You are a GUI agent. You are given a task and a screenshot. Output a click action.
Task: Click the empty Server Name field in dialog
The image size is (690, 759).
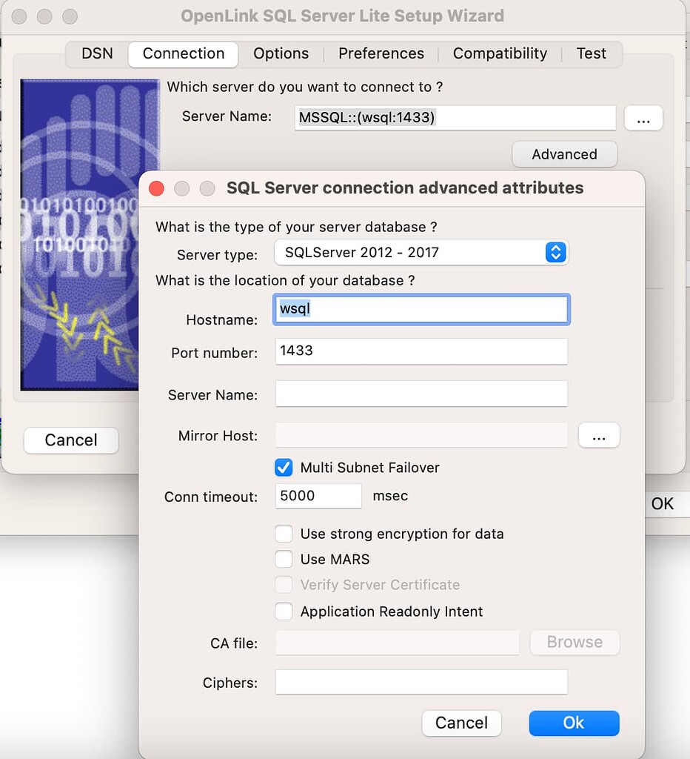[421, 394]
